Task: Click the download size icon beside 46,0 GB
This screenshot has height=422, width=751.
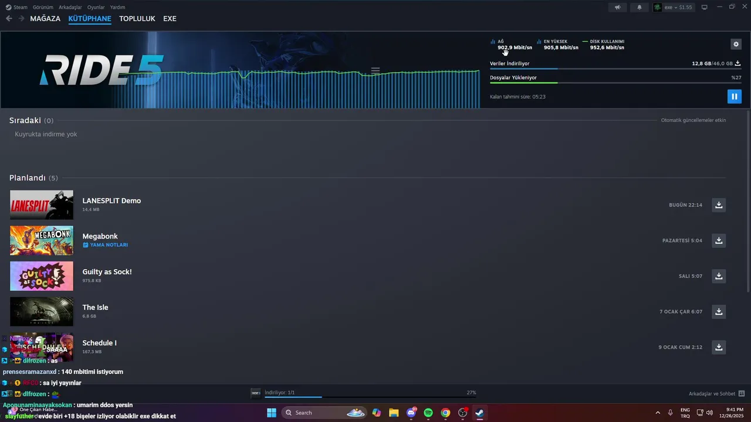Action: [738, 63]
